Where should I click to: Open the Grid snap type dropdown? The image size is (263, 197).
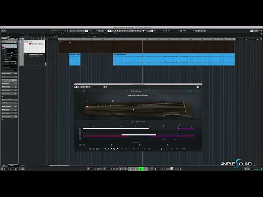[x=158, y=31]
